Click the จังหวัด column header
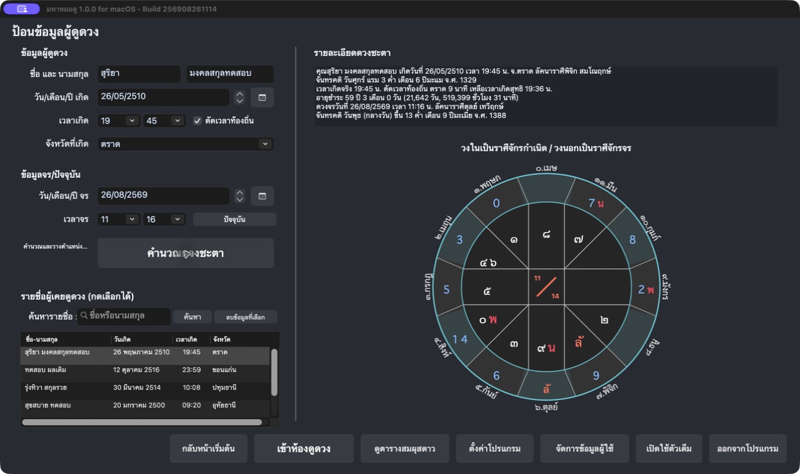Viewport: 800px width, 474px height. click(x=240, y=340)
